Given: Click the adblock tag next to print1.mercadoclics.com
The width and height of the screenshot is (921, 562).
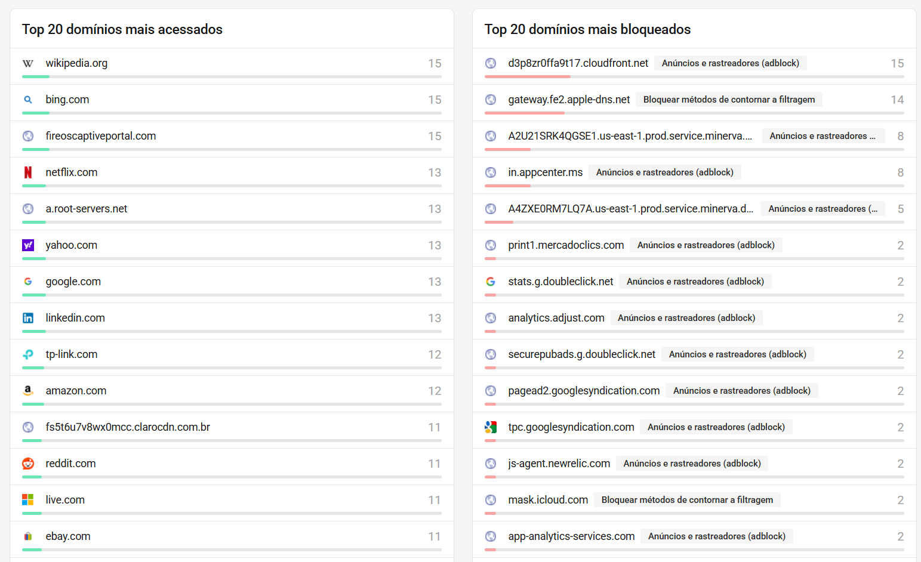Looking at the screenshot, I should point(706,245).
